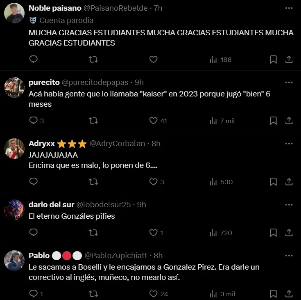Share the Adryxx tweet
The width and height of the screenshot is (301, 300).
tap(289, 182)
